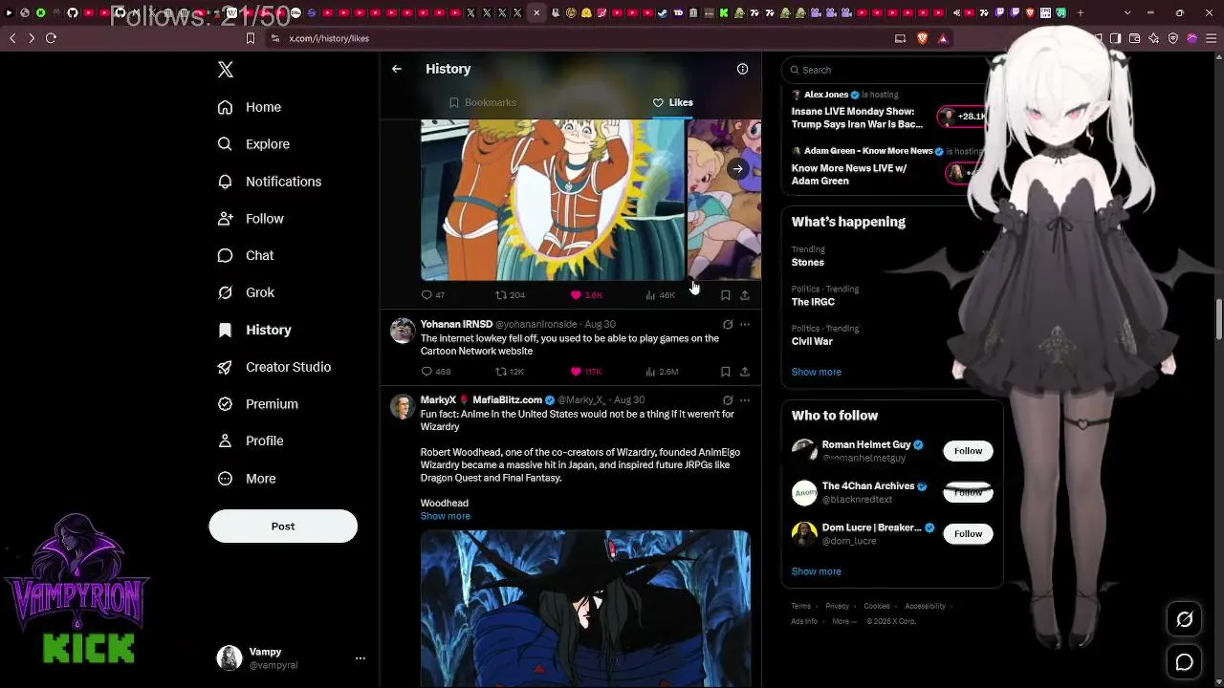Show more under What's happening
Viewport: 1224px width, 688px height.
(817, 372)
